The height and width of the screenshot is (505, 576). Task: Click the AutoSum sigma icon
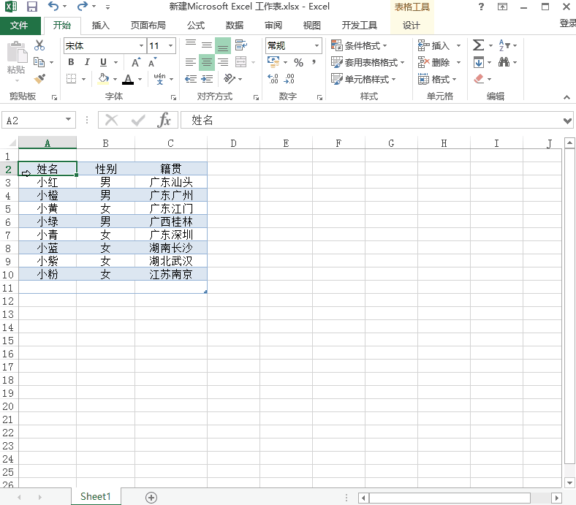pos(478,45)
